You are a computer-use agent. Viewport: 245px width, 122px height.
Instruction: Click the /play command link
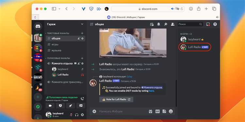click(x=130, y=76)
